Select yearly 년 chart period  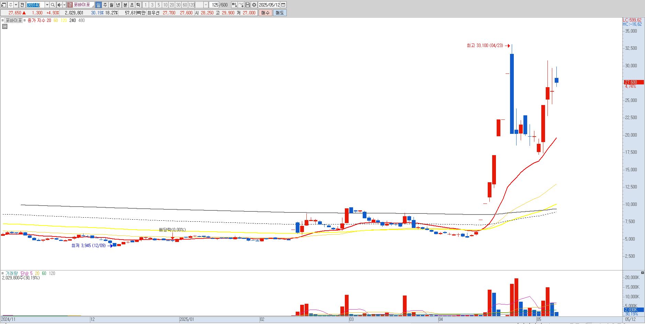point(118,5)
